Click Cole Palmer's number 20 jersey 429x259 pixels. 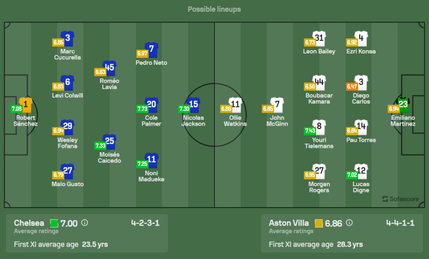(x=151, y=104)
